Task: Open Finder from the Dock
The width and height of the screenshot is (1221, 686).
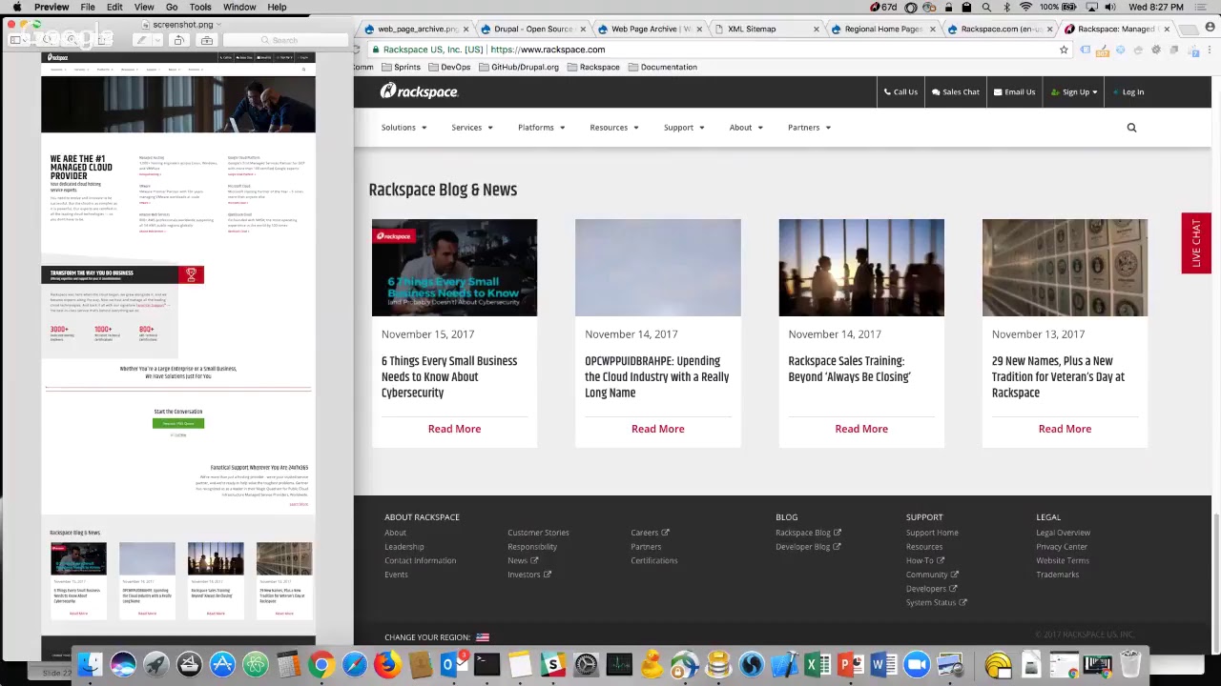Action: coord(90,664)
